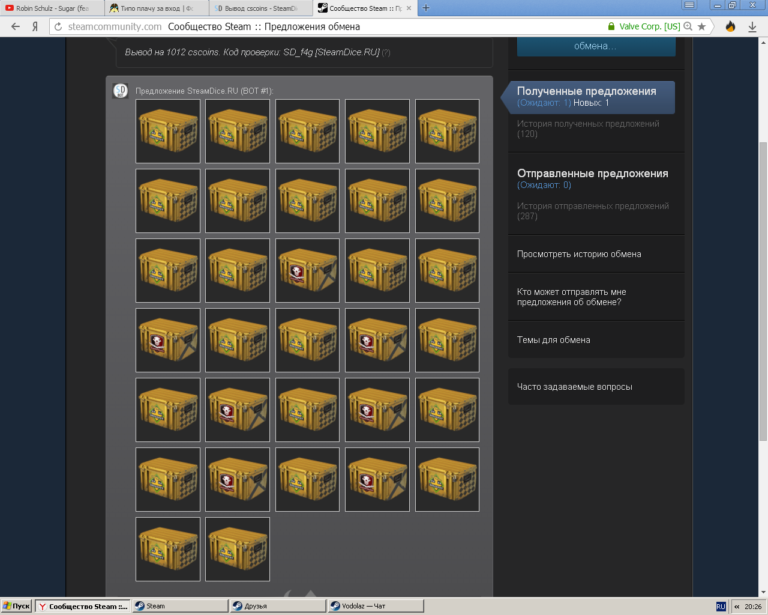
Task: Open Кто может отправлять мне предложения link
Action: [x=572, y=297]
